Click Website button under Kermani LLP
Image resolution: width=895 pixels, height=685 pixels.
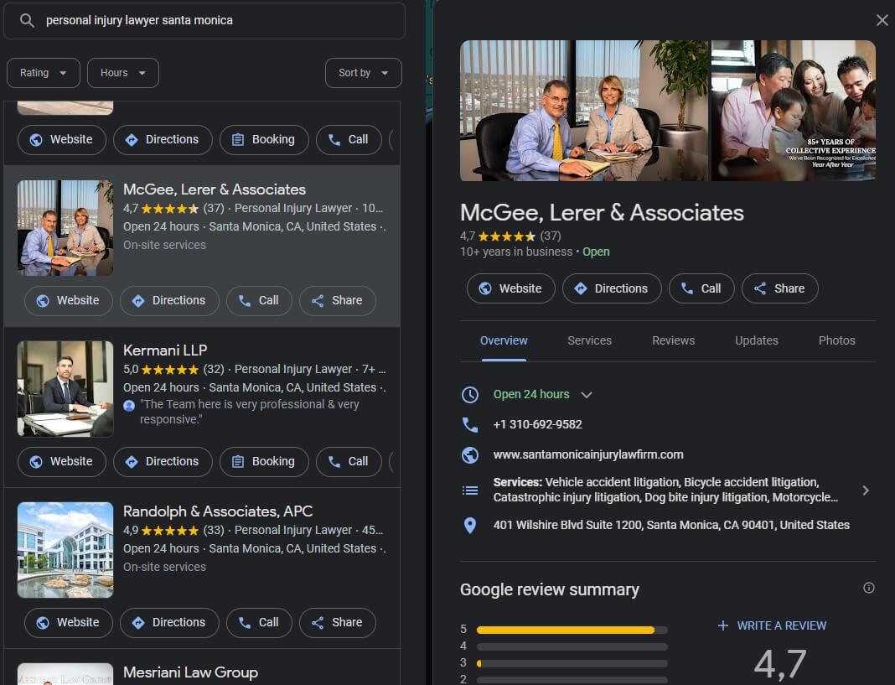[62, 462]
